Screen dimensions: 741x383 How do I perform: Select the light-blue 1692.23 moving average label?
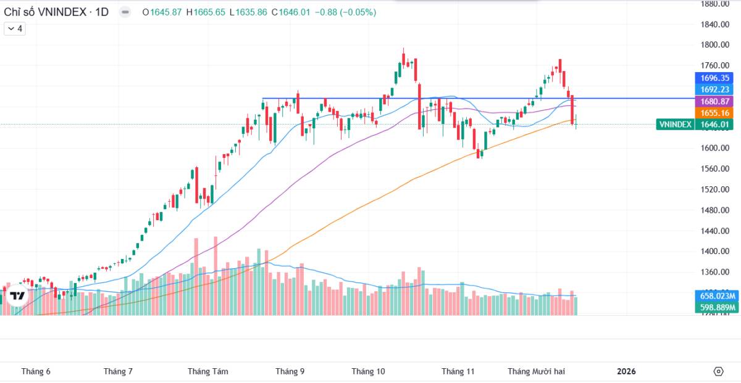click(x=715, y=89)
